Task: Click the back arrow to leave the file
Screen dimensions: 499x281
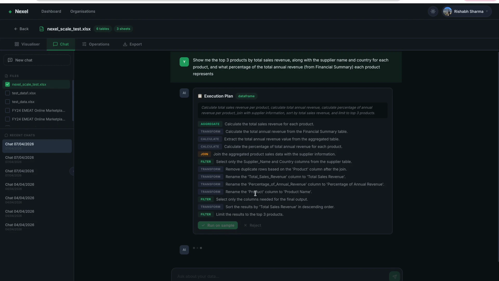Action: [x=16, y=29]
